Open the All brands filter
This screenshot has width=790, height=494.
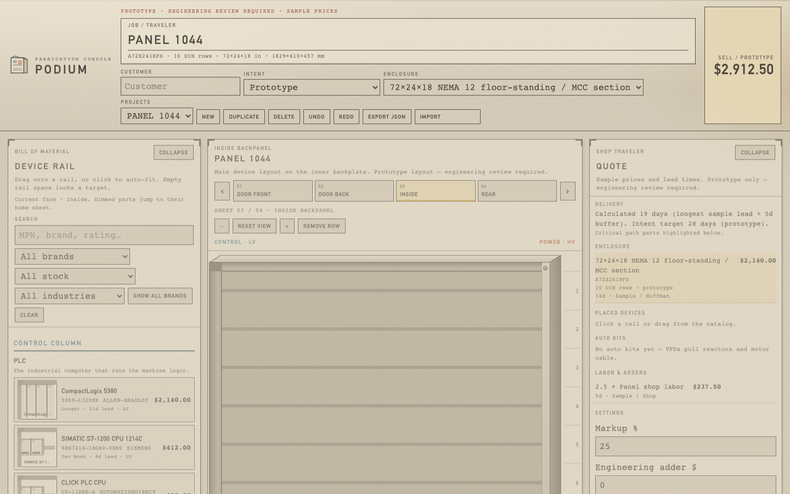click(72, 256)
